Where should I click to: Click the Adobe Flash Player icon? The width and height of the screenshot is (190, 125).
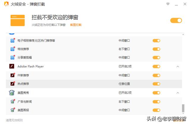12,67
